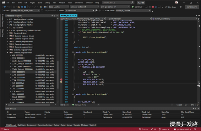
Task: Click the Find in Files toolbar icon
Action: tap(41, 7)
